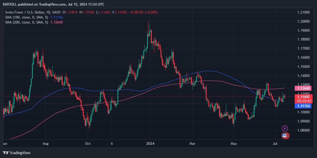The width and height of the screenshot is (317, 158).
Task: Click the 1.10000 price scale value
Action: point(303,112)
